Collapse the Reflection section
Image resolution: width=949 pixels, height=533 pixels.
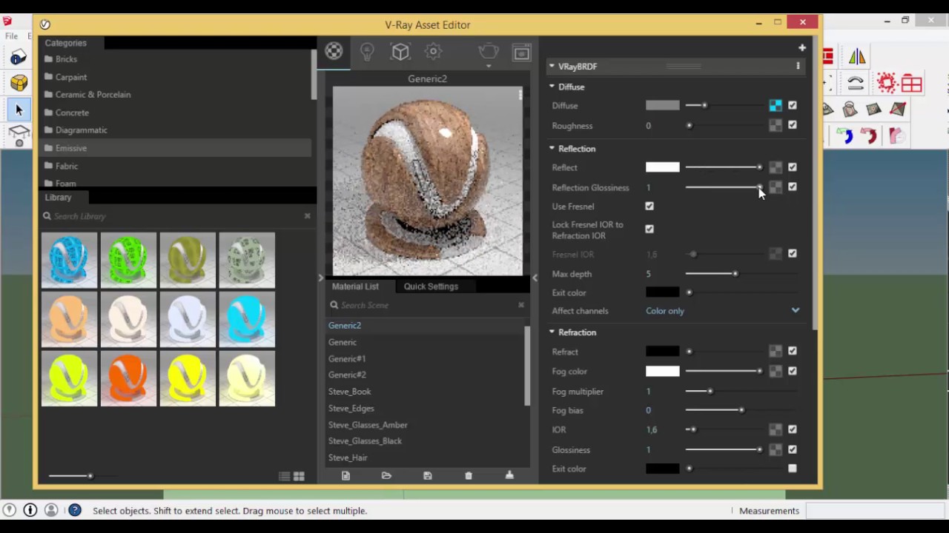tap(552, 149)
